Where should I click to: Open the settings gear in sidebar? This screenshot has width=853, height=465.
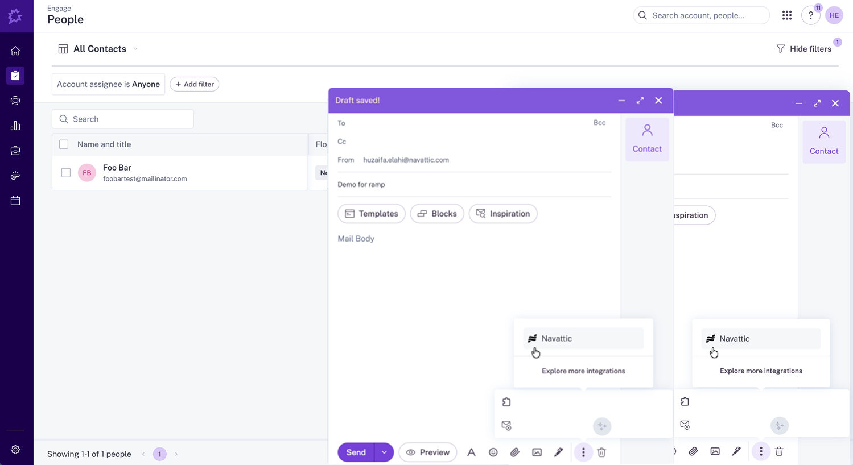tap(15, 450)
